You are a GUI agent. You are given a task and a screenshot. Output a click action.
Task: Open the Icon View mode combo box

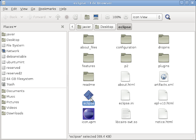click(147, 17)
